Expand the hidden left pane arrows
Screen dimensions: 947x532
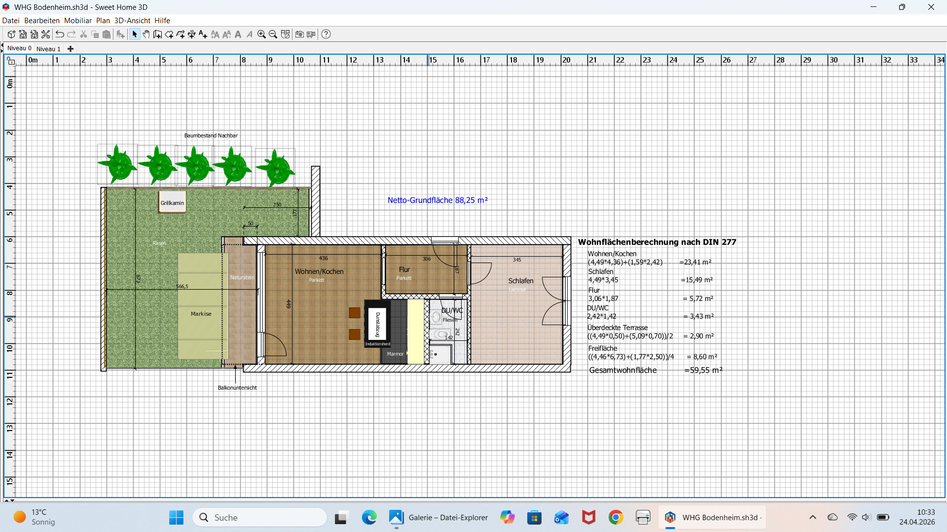2,48
